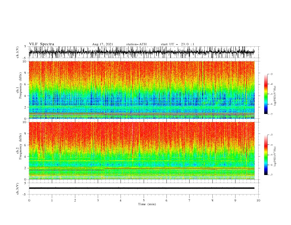Image resolution: width=291 pixels, height=225 pixels.
Task: Click the ch.1 spectrogram color bar
Action: tap(266, 94)
